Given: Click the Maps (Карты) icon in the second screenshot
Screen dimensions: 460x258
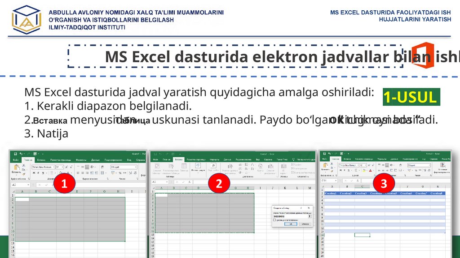Looking at the screenshot, I should click(x=260, y=167).
